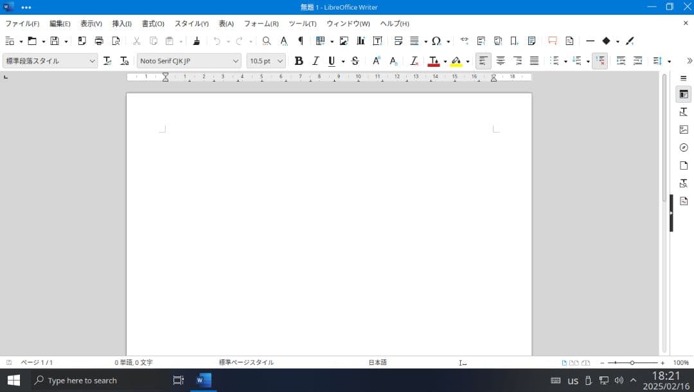Insert special character with Omega icon
This screenshot has height=392, width=694.
pyautogui.click(x=436, y=41)
